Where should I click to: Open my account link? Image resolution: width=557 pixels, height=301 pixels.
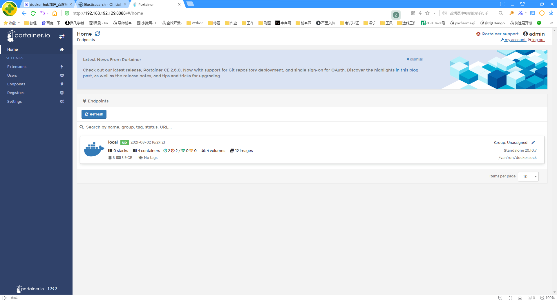coord(513,40)
